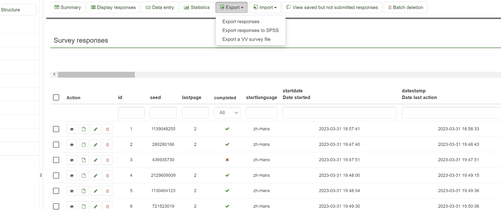Select the checkbox for response id 3
Screen dimensions: 501x210
56,160
